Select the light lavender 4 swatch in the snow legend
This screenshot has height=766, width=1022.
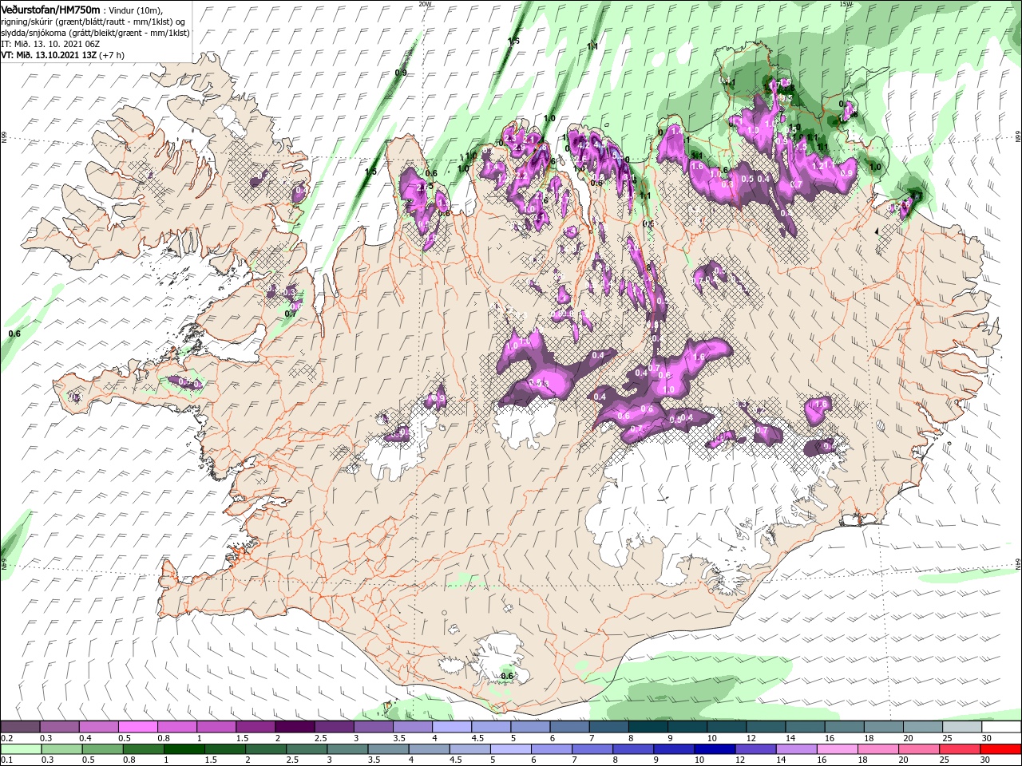pyautogui.click(x=452, y=727)
